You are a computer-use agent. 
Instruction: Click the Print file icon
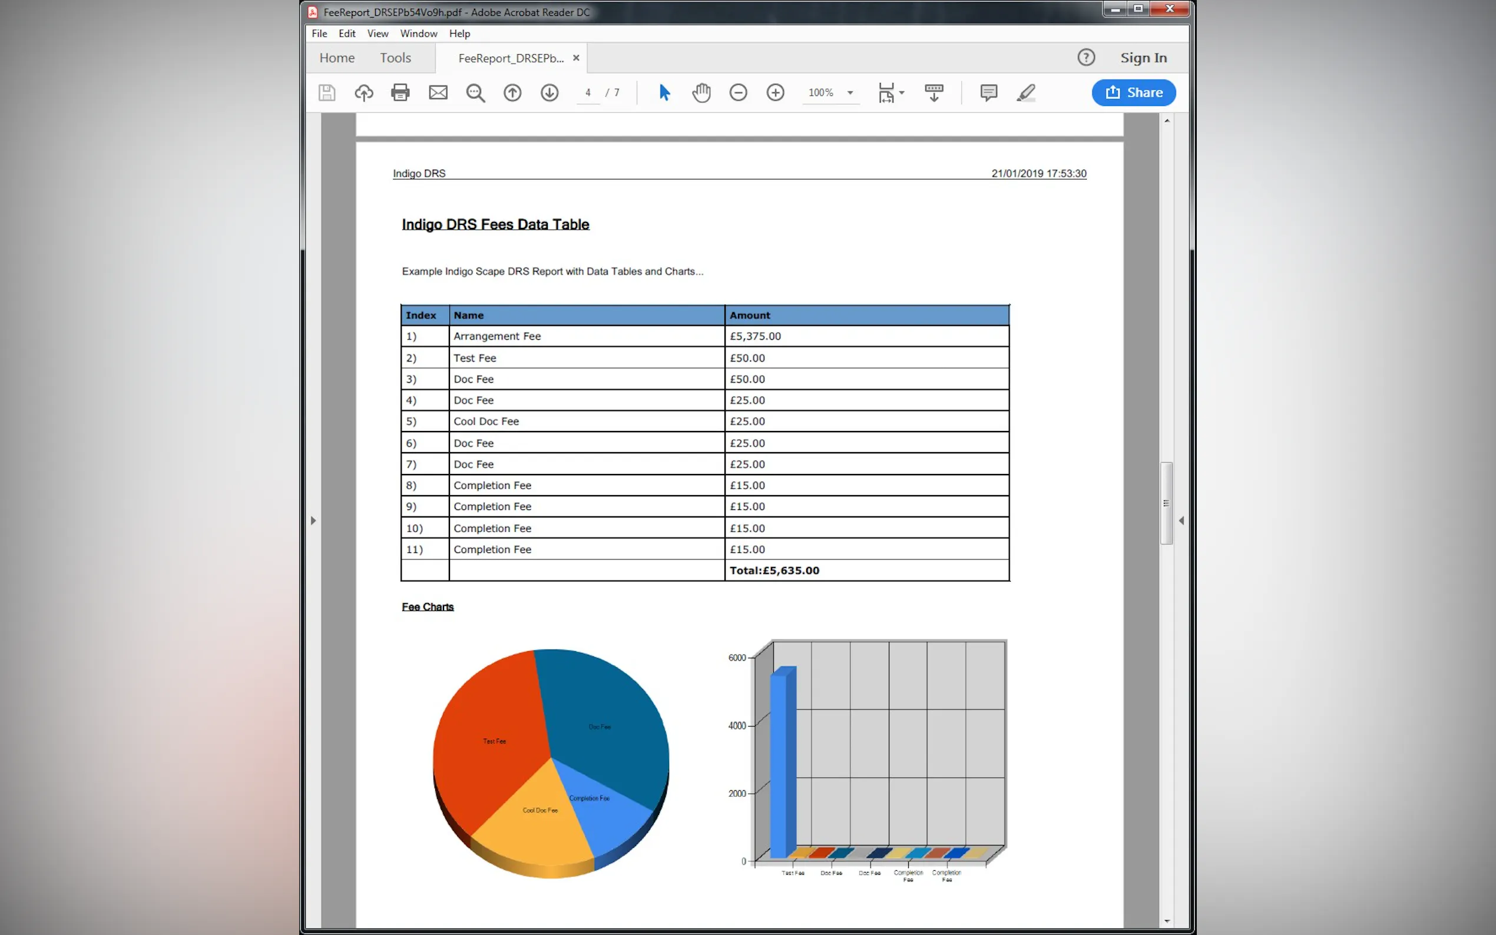pos(400,93)
